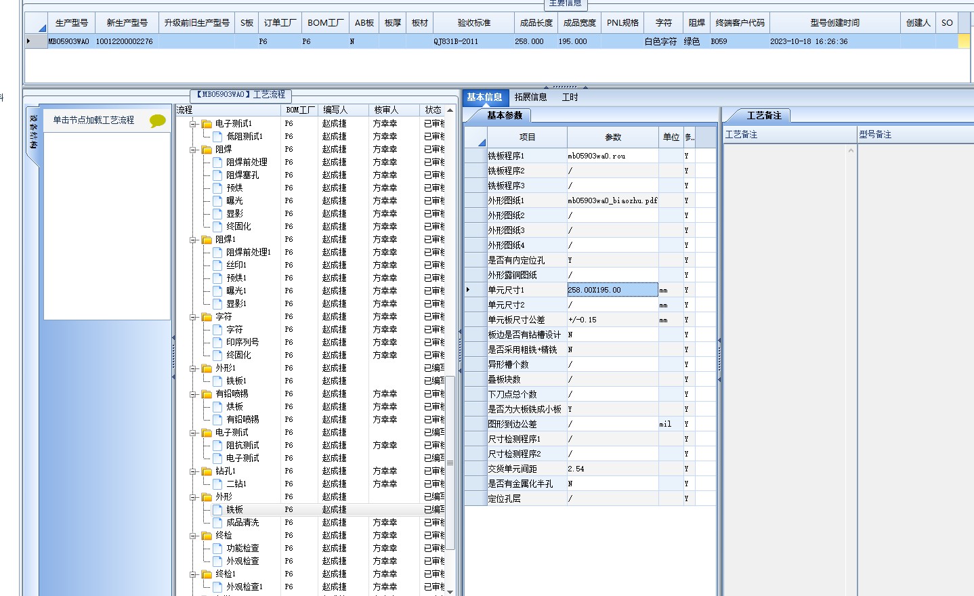This screenshot has height=596, width=974.
Task: Click the document icon of 功能检查
Action: [218, 549]
